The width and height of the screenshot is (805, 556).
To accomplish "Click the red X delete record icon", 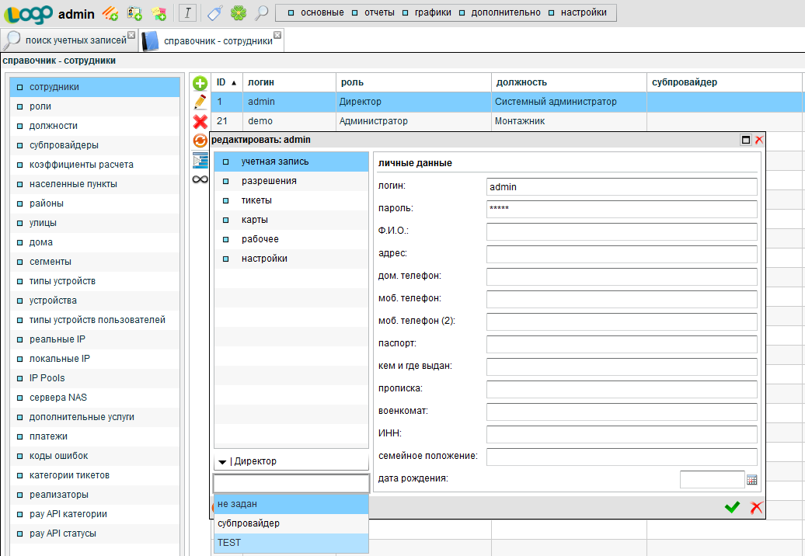I will [x=200, y=121].
